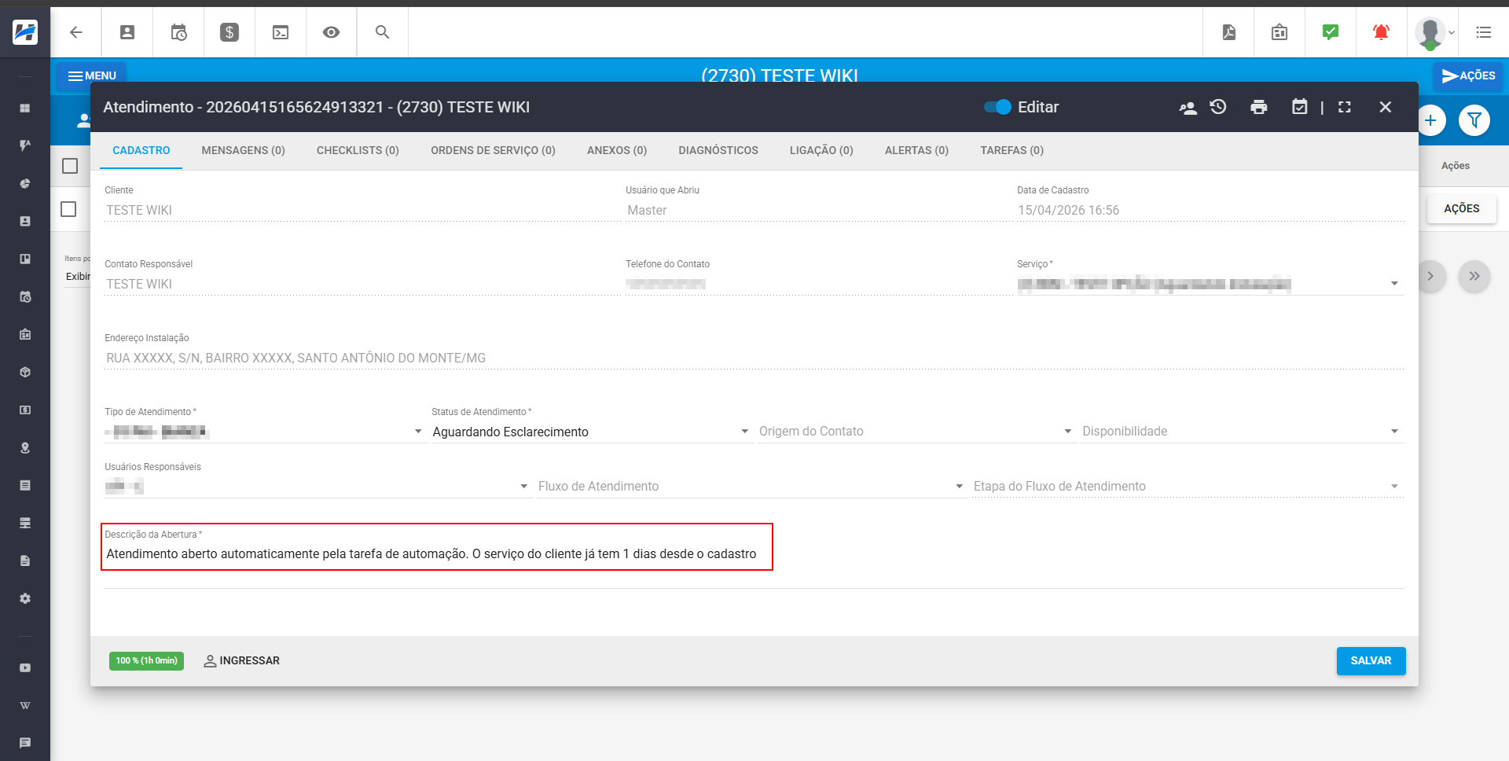Click the Usuário que Abriu value Master
Viewport: 1509px width, 761px height.
coord(647,211)
